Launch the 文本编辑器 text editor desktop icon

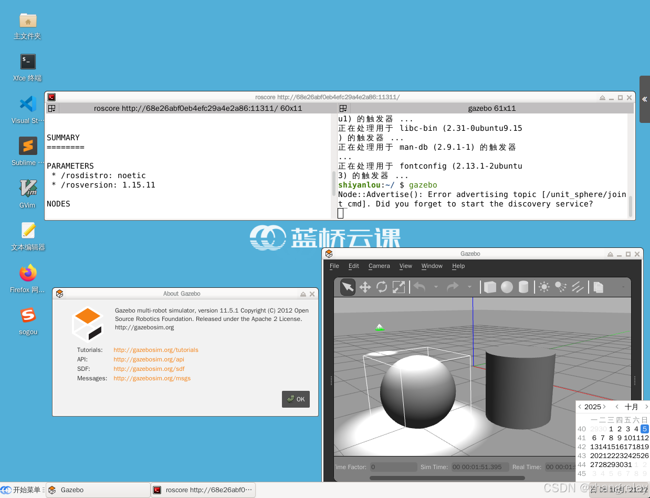pyautogui.click(x=27, y=236)
